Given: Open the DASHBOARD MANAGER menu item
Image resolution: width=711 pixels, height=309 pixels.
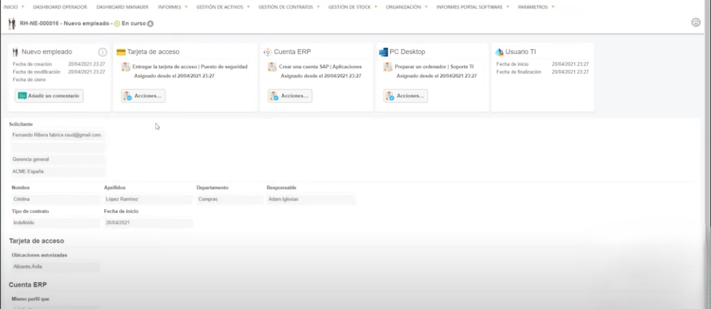Looking at the screenshot, I should [123, 7].
